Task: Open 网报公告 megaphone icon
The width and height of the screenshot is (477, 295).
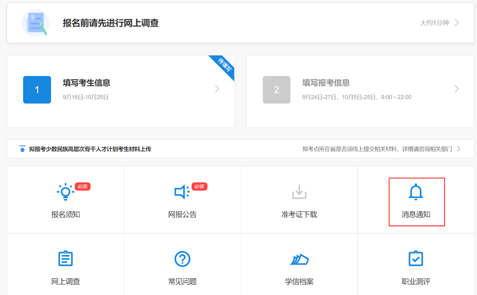Action: click(x=182, y=192)
